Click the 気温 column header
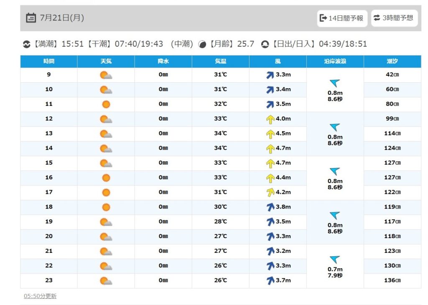Screen dimensions: 428x305 point(221,61)
